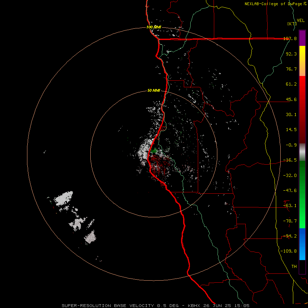Viewport: 308px width, 308px height.
Task: Click the 50 NMI range ring label
Action: (154, 91)
